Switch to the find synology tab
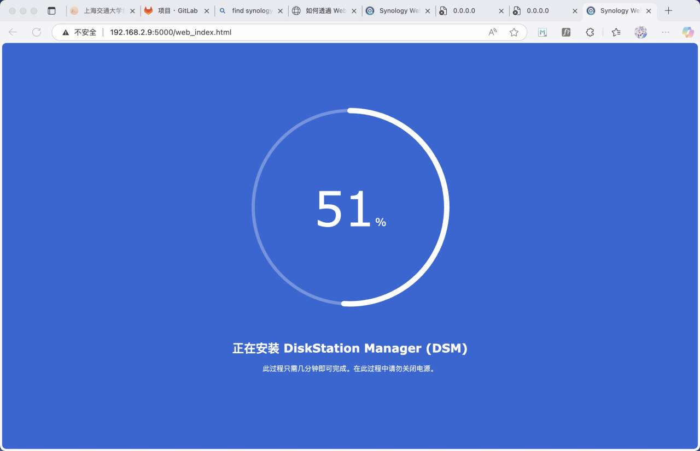Viewport: 700px width, 451px height. [251, 11]
